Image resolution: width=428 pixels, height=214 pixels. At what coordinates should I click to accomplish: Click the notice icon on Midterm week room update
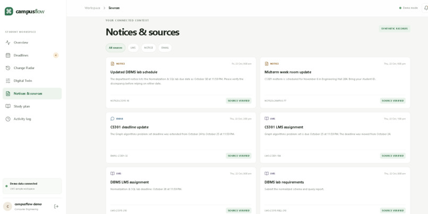tap(267, 64)
